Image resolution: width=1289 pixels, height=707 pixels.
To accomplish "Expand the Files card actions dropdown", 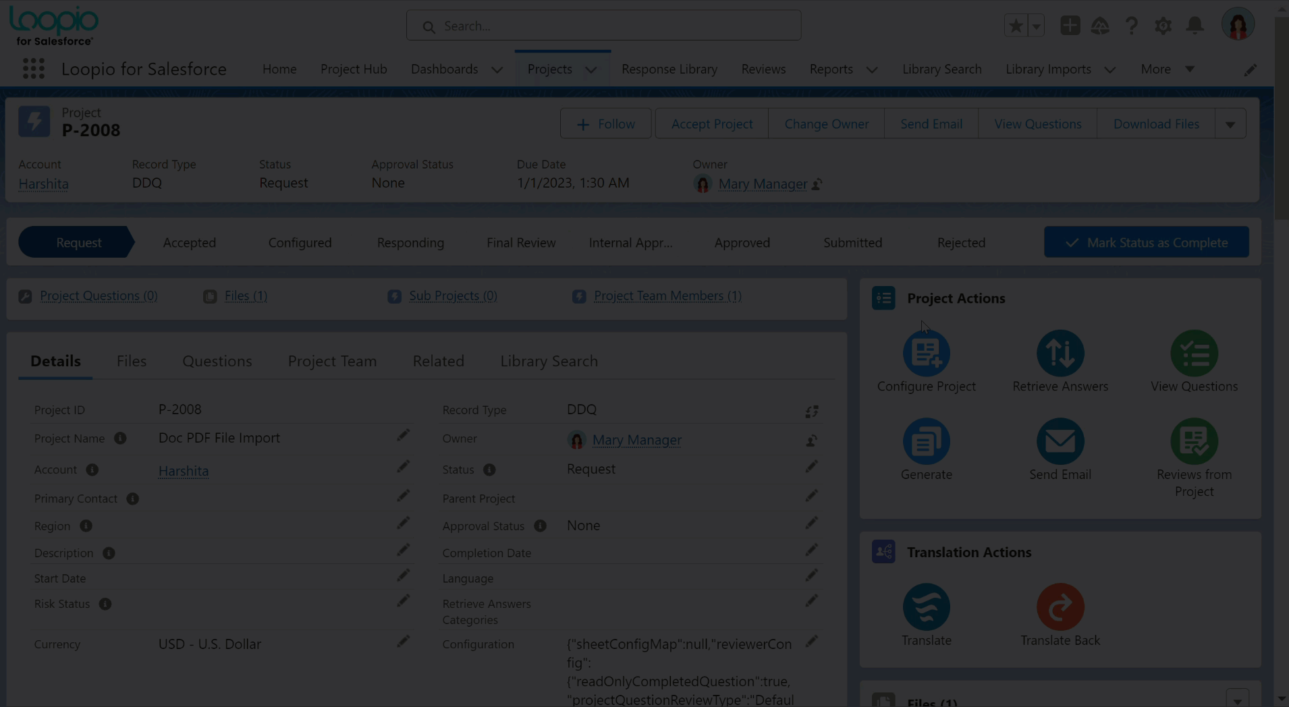I will coord(1237,699).
